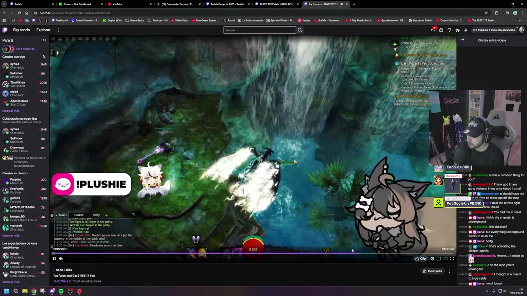Open AgenteMaxo Star Citizen channel
The height and width of the screenshot is (296, 527).
click(25, 103)
